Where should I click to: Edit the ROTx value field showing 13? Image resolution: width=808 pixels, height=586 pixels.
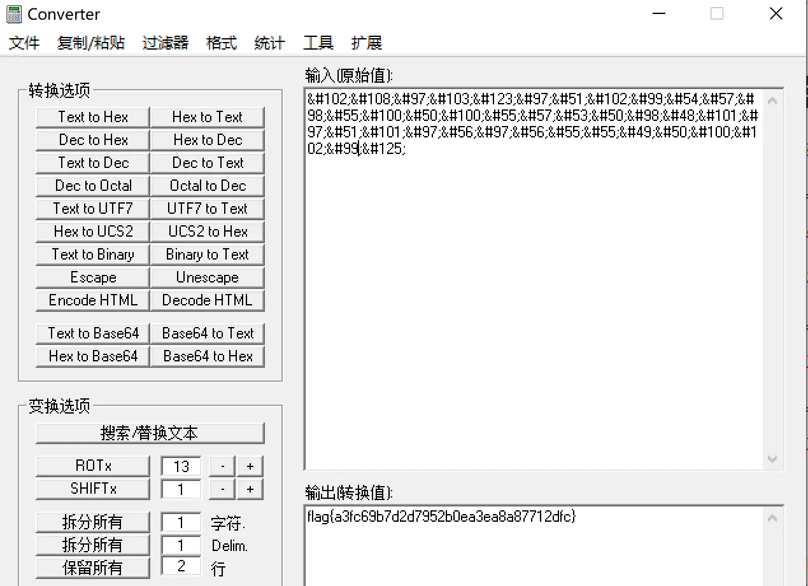[x=181, y=465]
